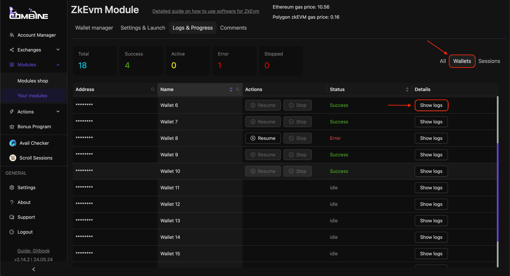510x276 pixels.
Task: Click the Name column sort arrows
Action: [231, 89]
